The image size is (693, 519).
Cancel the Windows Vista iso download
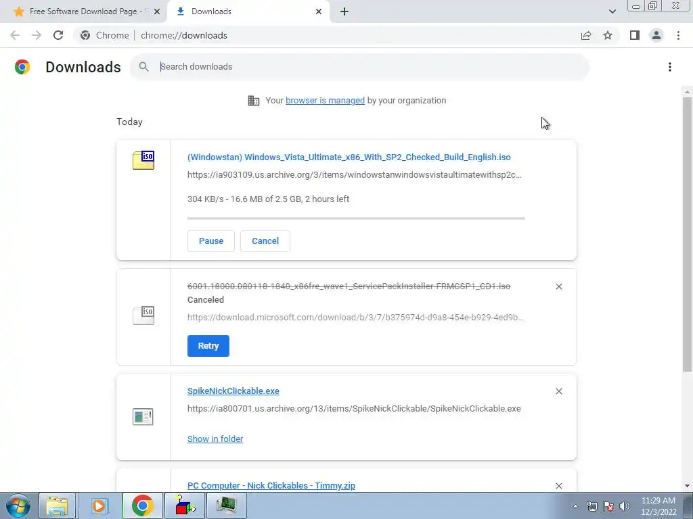click(x=265, y=241)
